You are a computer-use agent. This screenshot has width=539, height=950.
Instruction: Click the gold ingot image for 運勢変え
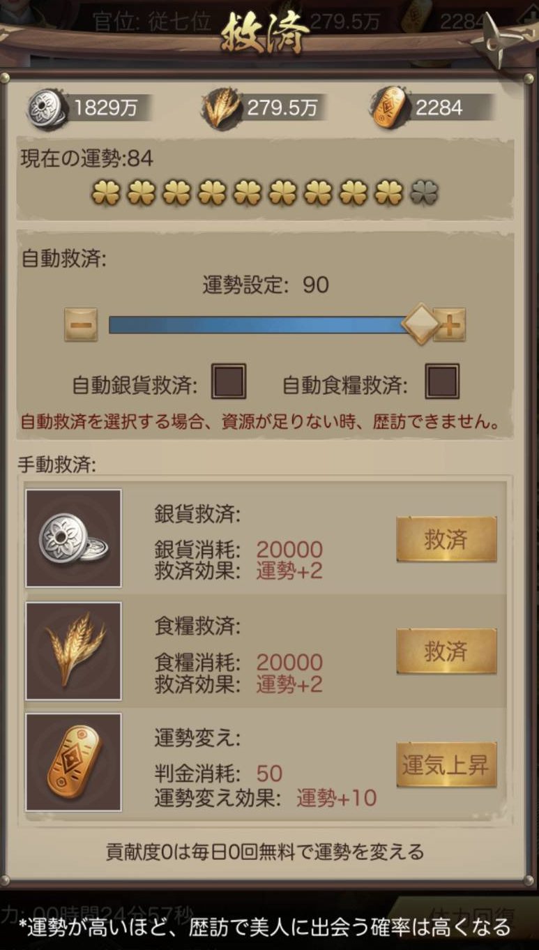[x=73, y=762]
